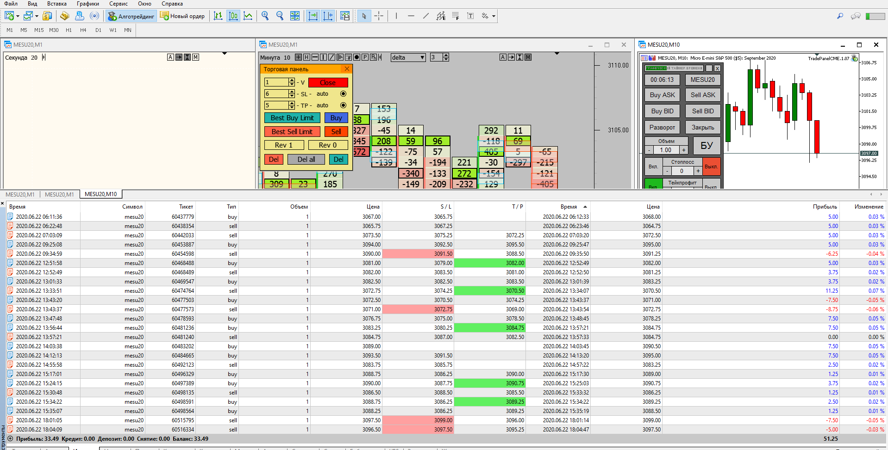
Task: Expand the graphical objects toolbar dropdown arrow
Action: click(x=494, y=16)
